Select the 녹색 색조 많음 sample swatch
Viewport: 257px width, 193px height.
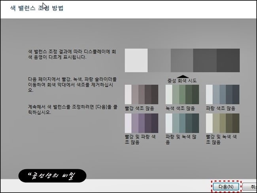pyautogui.click(x=182, y=94)
